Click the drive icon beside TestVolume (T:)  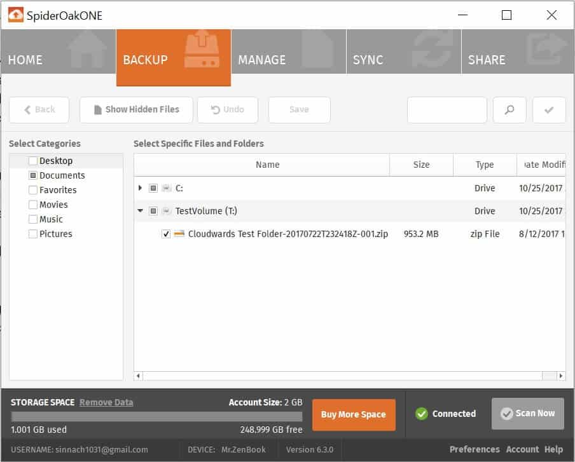[x=166, y=211]
